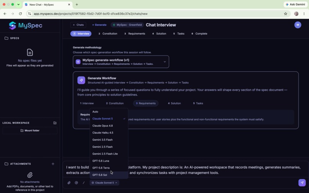This screenshot has height=193, width=309.
Task: Click the @ mention icon in chat toolbar
Action: coord(76,183)
